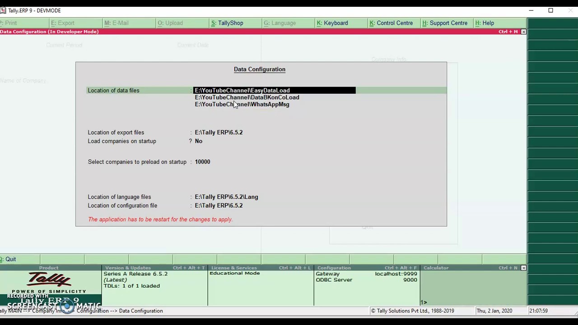
Task: Click Educational Mode license text
Action: coord(234,273)
